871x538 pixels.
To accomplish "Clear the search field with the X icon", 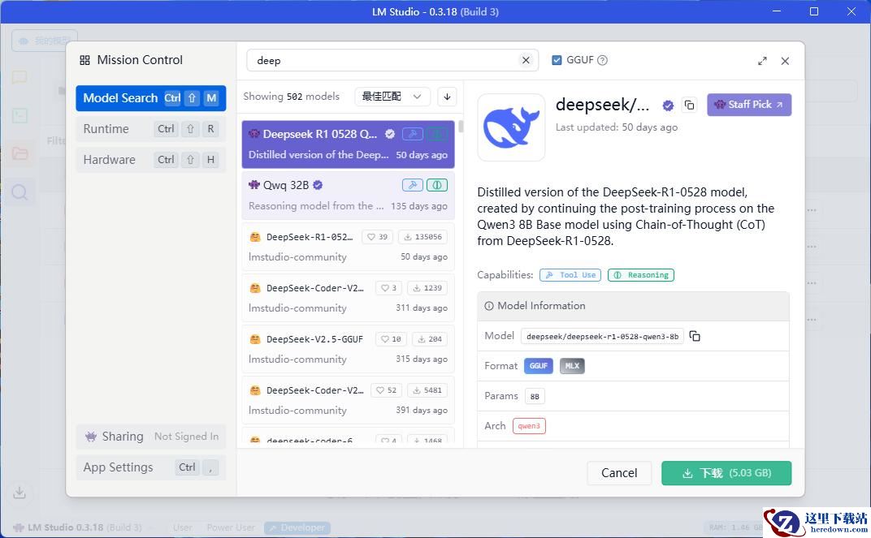I will click(x=526, y=60).
